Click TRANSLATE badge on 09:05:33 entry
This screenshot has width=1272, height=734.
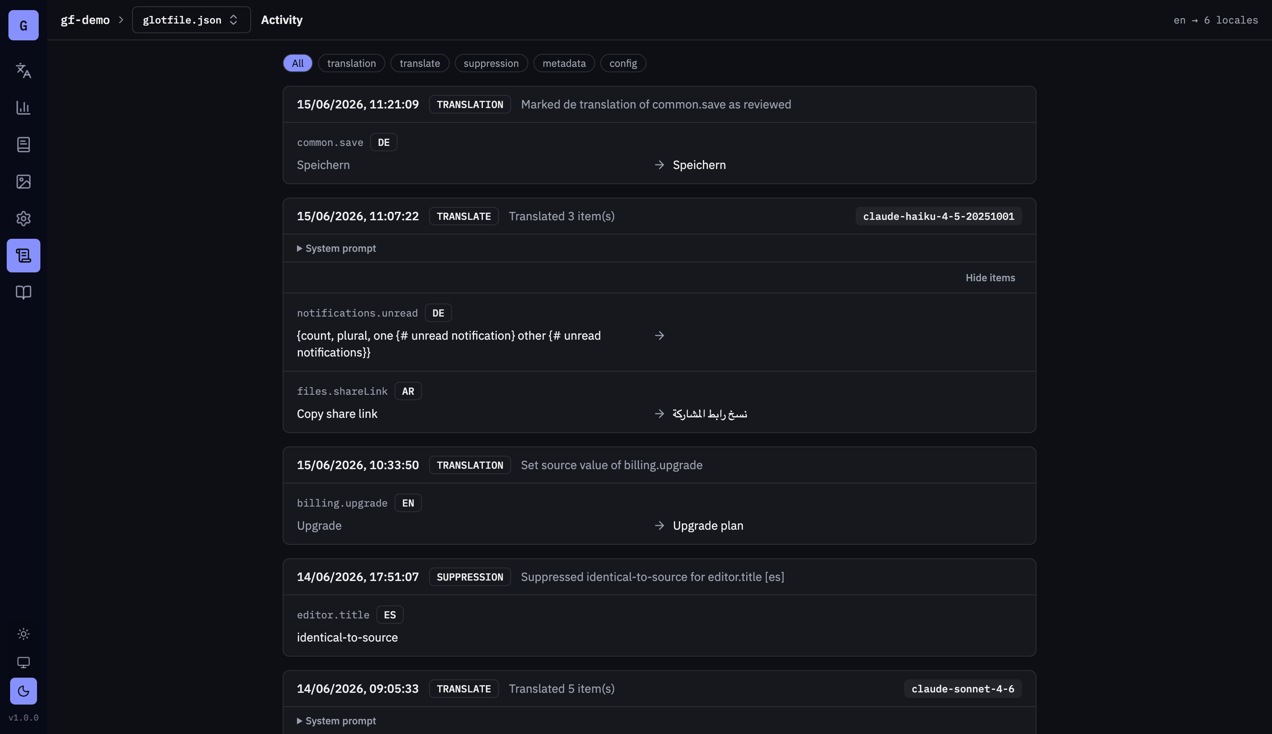click(x=464, y=689)
